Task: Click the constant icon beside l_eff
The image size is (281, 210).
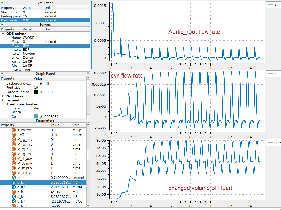Action: (x=14, y=135)
